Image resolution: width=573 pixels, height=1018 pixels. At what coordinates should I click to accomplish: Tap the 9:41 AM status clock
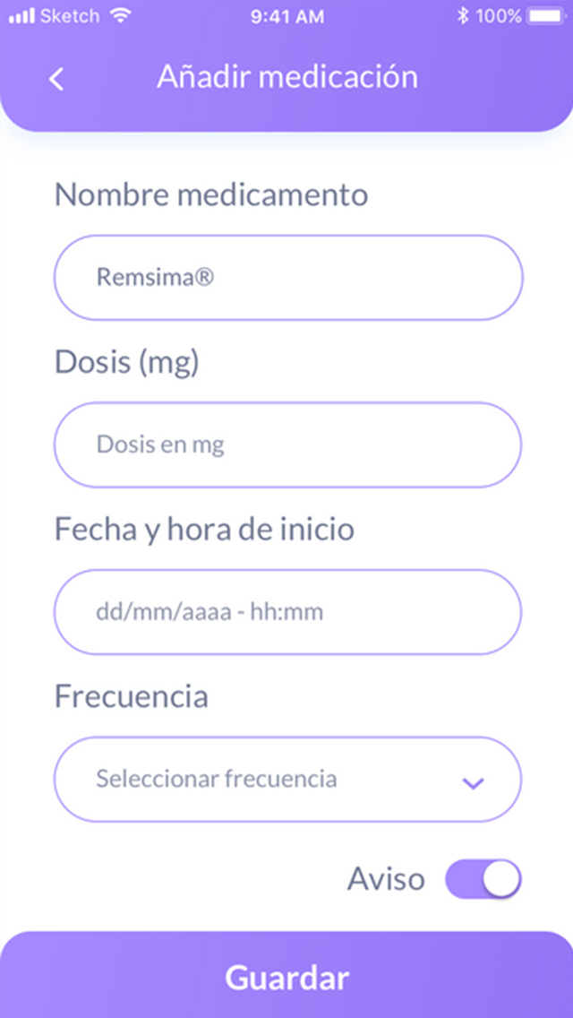click(286, 16)
